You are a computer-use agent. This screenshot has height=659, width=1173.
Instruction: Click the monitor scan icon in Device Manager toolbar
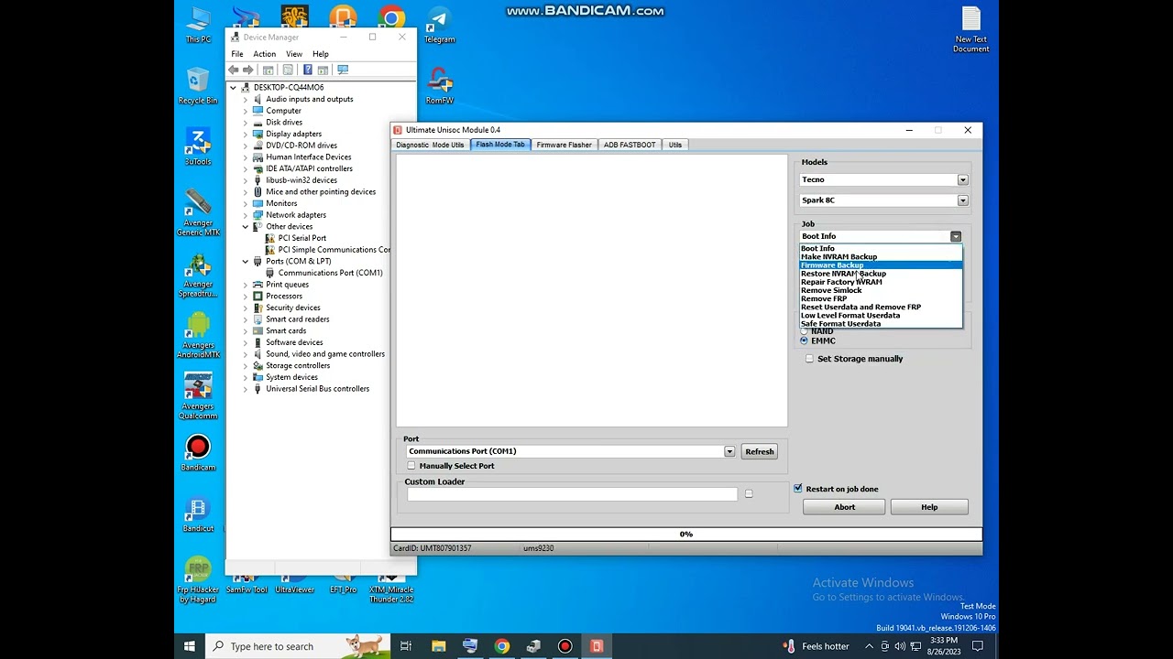pyautogui.click(x=343, y=70)
